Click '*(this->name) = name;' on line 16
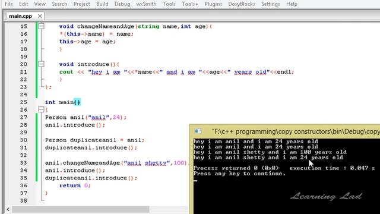This screenshot has width=380, height=214. tap(96, 34)
